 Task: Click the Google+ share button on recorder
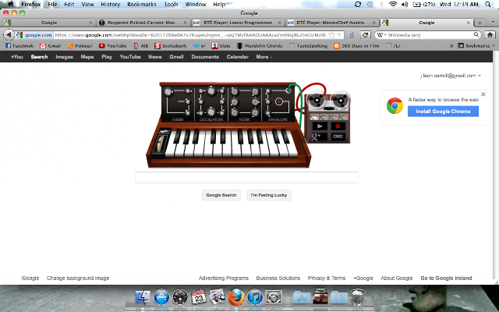click(x=320, y=136)
